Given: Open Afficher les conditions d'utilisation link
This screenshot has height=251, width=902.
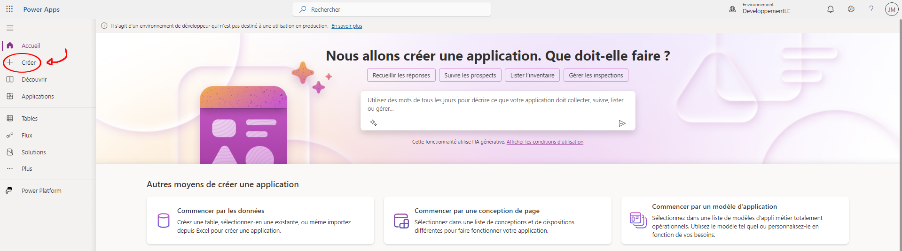Looking at the screenshot, I should (x=545, y=142).
